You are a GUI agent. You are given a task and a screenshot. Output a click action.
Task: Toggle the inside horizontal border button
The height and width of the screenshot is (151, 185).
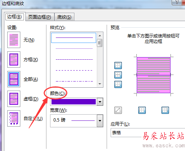tap(118, 75)
